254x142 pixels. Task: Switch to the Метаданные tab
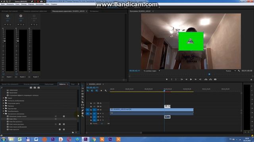[94, 11]
